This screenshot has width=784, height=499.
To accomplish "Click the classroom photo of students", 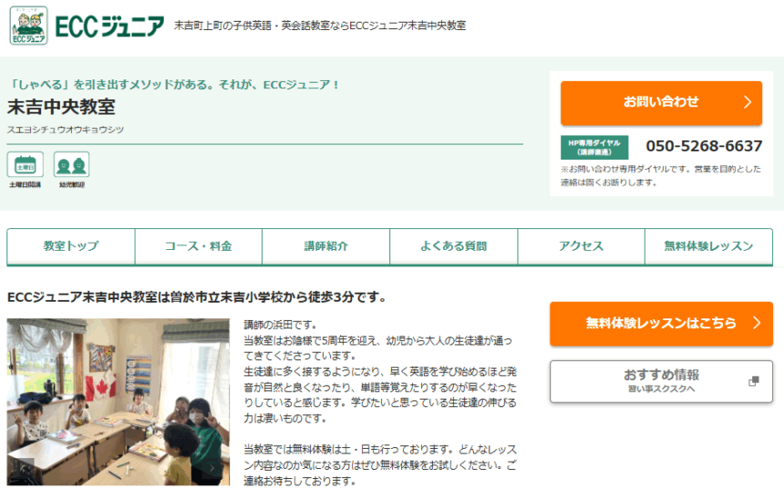I will [x=118, y=401].
